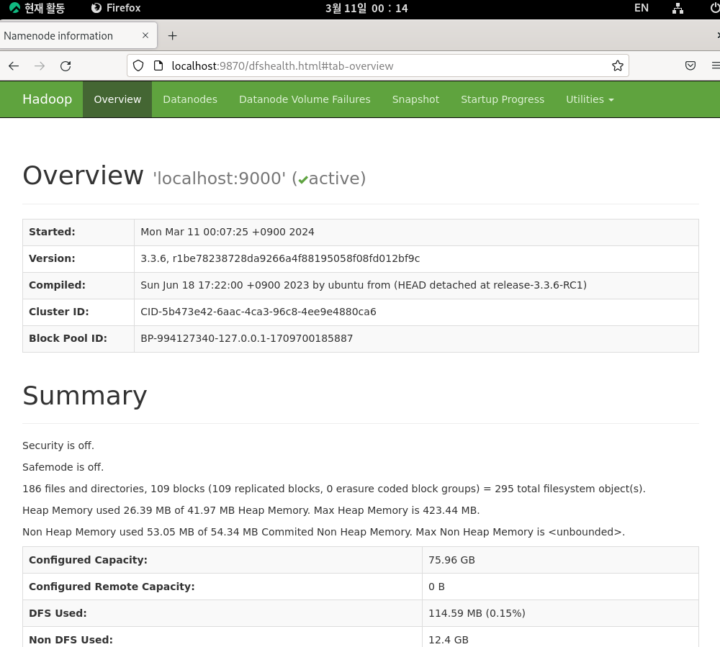Open the Pocket save icon
The width and height of the screenshot is (720, 647).
[690, 65]
